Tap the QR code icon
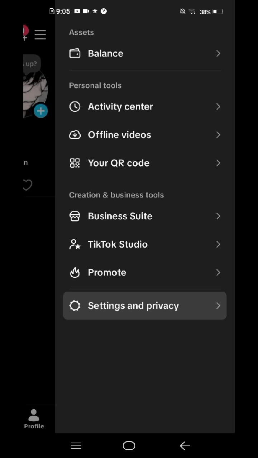 pyautogui.click(x=75, y=163)
